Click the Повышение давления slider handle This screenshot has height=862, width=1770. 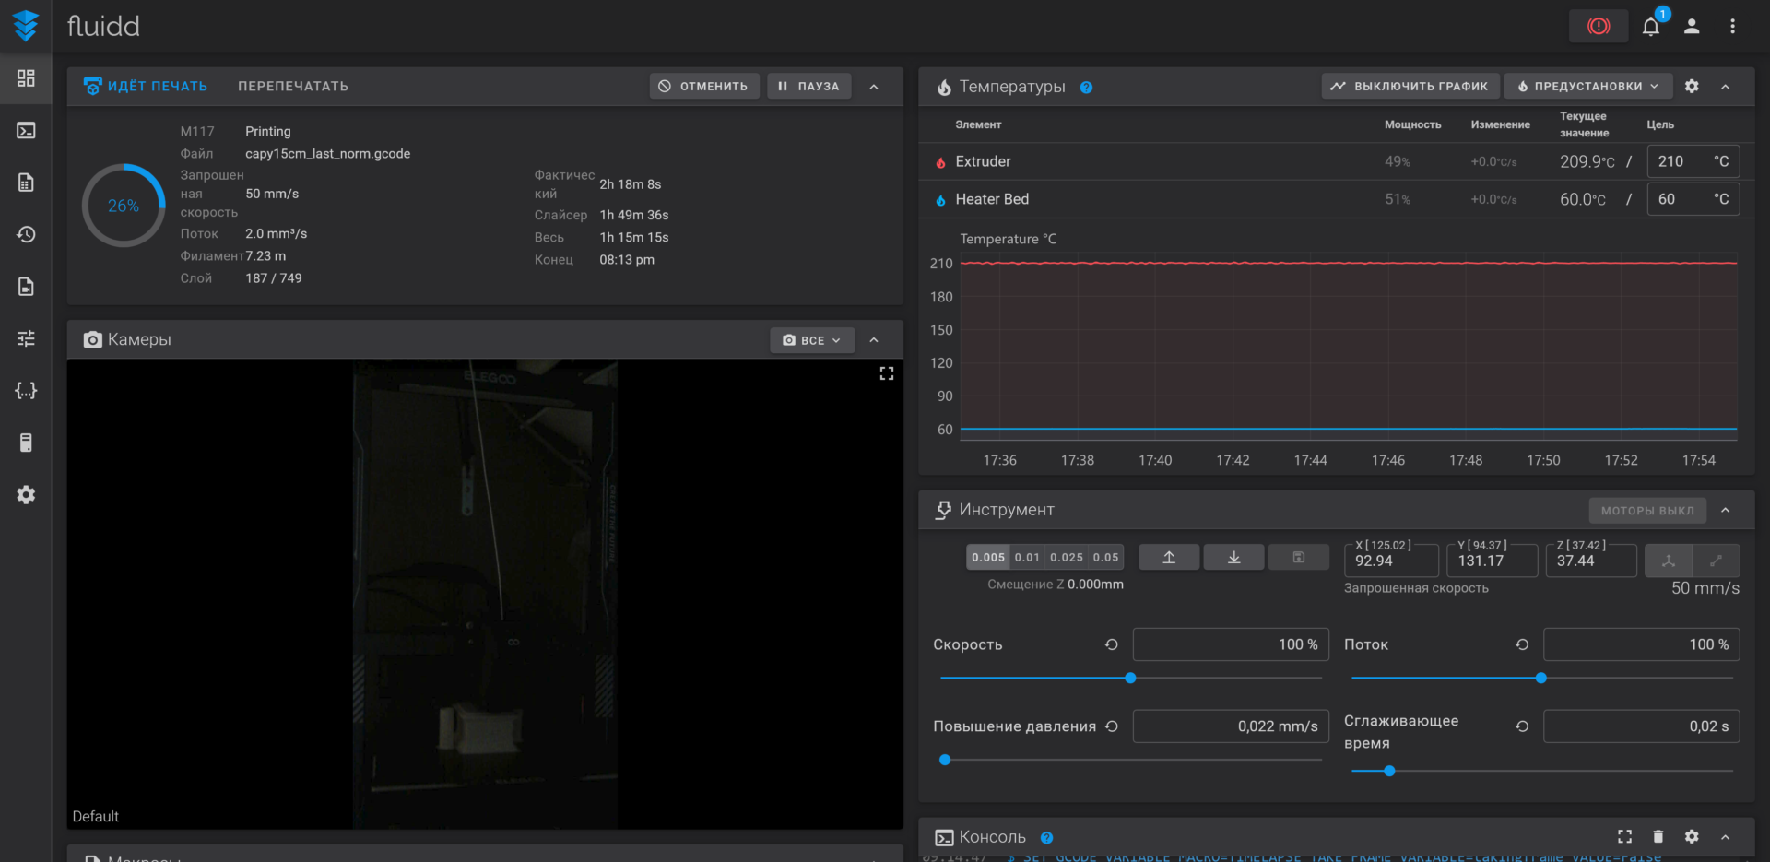[x=945, y=760]
